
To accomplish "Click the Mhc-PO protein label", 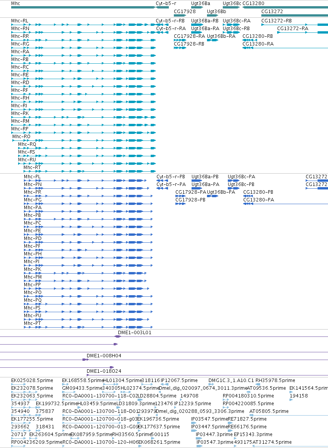I will [x=33, y=292].
